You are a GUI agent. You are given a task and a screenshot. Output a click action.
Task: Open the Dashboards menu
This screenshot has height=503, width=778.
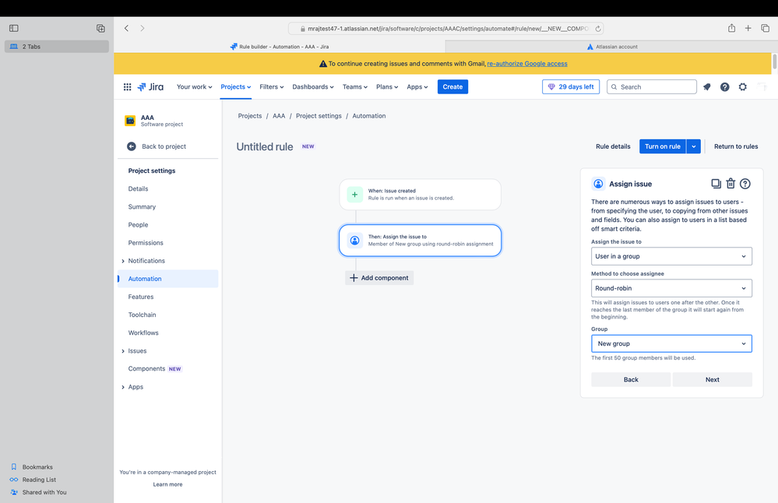pyautogui.click(x=313, y=86)
